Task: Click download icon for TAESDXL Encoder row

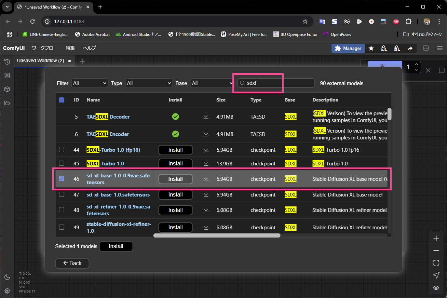Action: coord(206,134)
